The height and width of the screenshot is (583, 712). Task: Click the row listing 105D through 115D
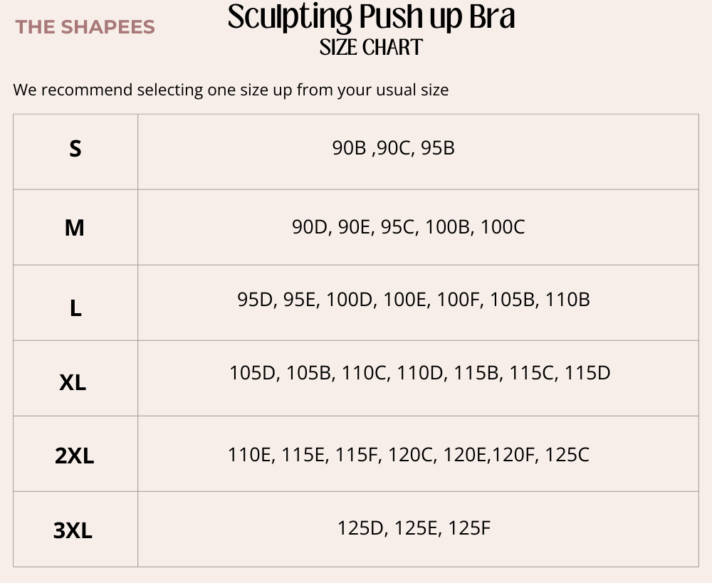(418, 378)
